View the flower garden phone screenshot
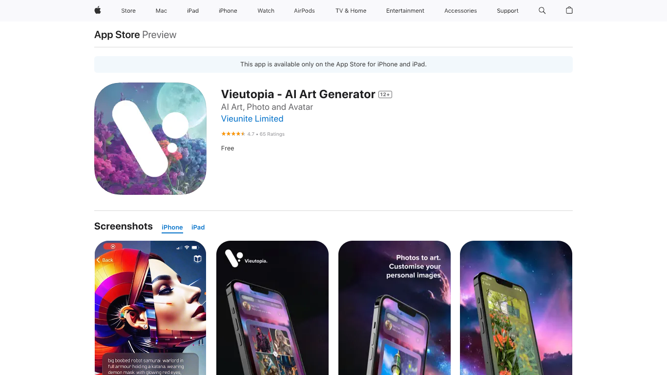 tap(516, 308)
